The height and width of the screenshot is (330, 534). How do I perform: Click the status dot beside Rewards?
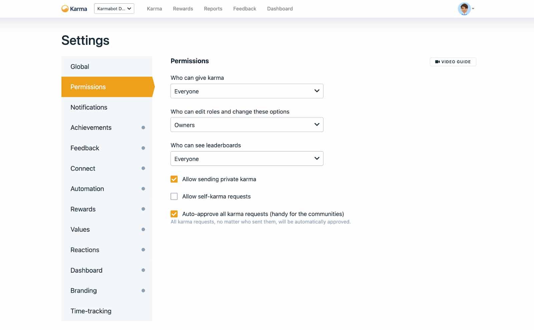pos(144,209)
